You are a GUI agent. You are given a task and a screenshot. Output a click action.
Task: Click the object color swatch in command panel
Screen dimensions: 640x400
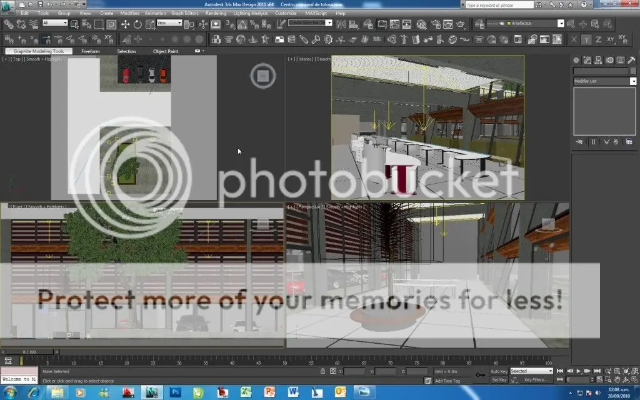(x=632, y=71)
